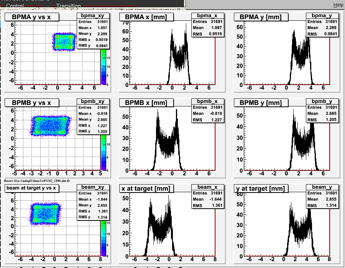
Task: Click Mean y 2.685 in bpmb_xy stats
Action: point(93,119)
